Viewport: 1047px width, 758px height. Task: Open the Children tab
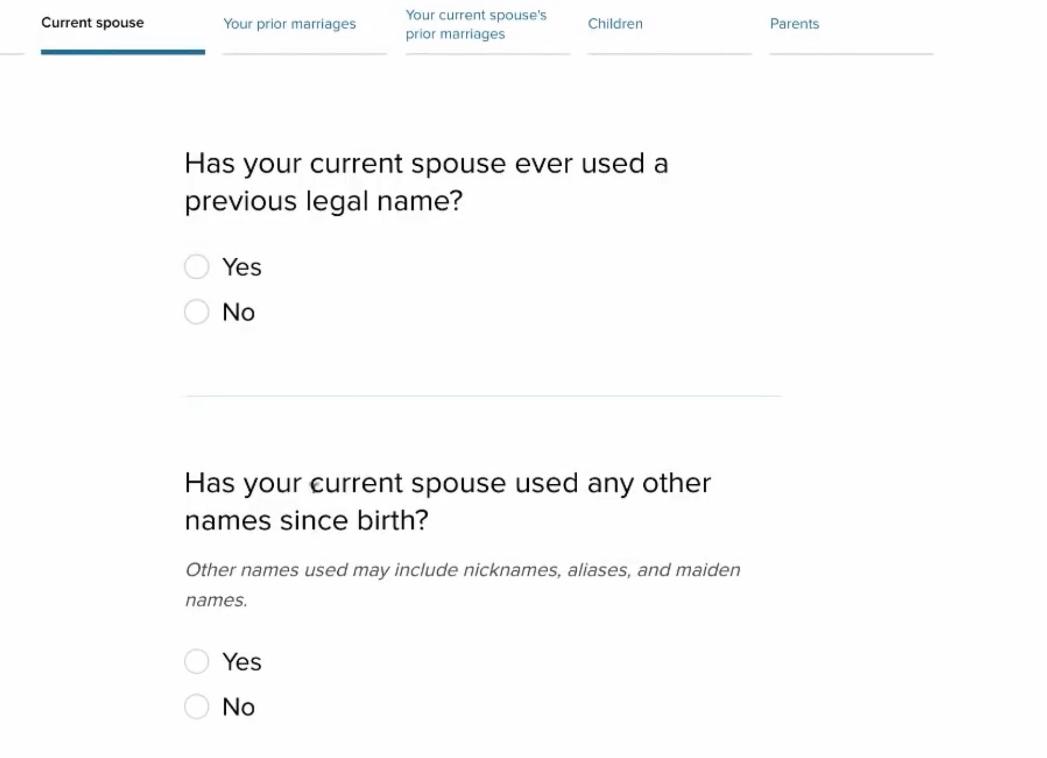coord(615,24)
